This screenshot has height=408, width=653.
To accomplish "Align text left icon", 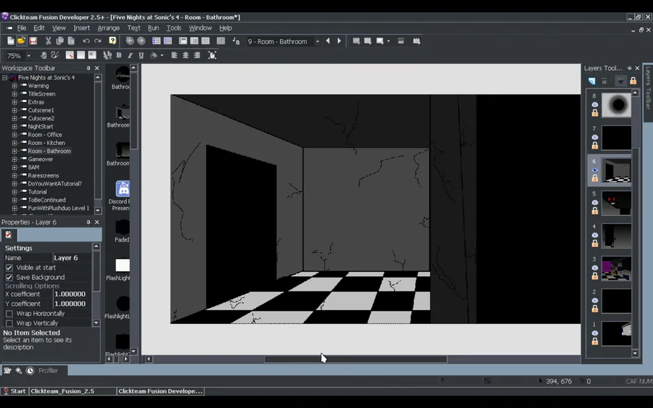I will tap(174, 55).
